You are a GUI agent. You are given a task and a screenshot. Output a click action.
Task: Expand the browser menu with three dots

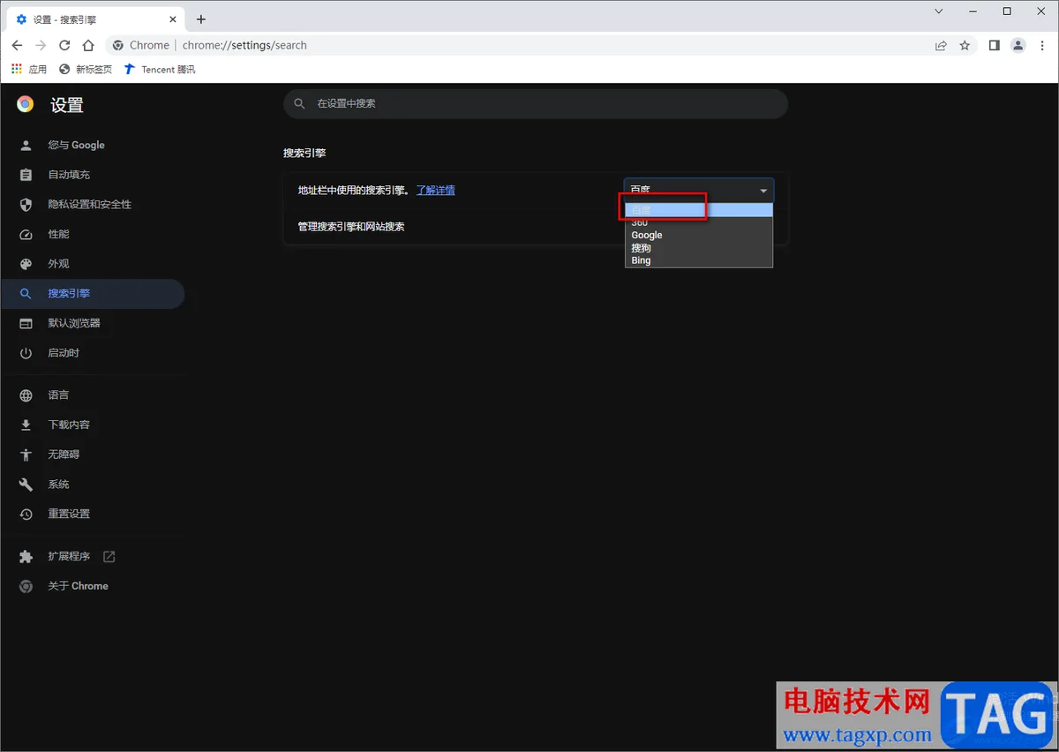point(1044,45)
